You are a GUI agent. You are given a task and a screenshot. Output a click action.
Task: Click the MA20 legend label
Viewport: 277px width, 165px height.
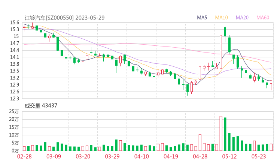242,18
